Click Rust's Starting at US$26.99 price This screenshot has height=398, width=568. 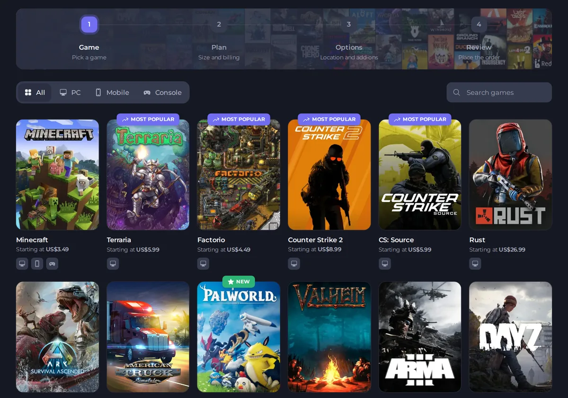coord(497,250)
